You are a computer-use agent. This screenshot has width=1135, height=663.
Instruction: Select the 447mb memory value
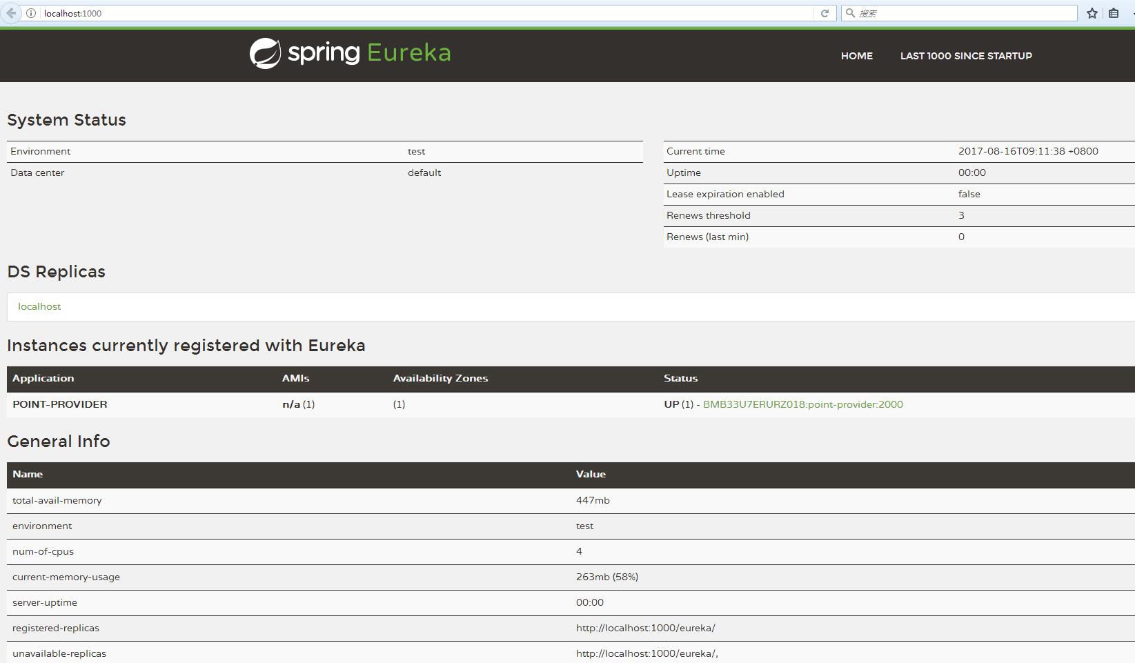pos(593,500)
